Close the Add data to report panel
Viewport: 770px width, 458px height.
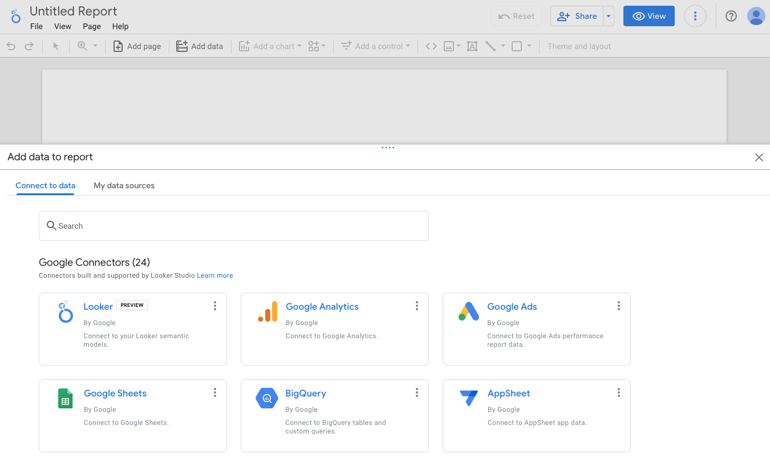coord(759,157)
